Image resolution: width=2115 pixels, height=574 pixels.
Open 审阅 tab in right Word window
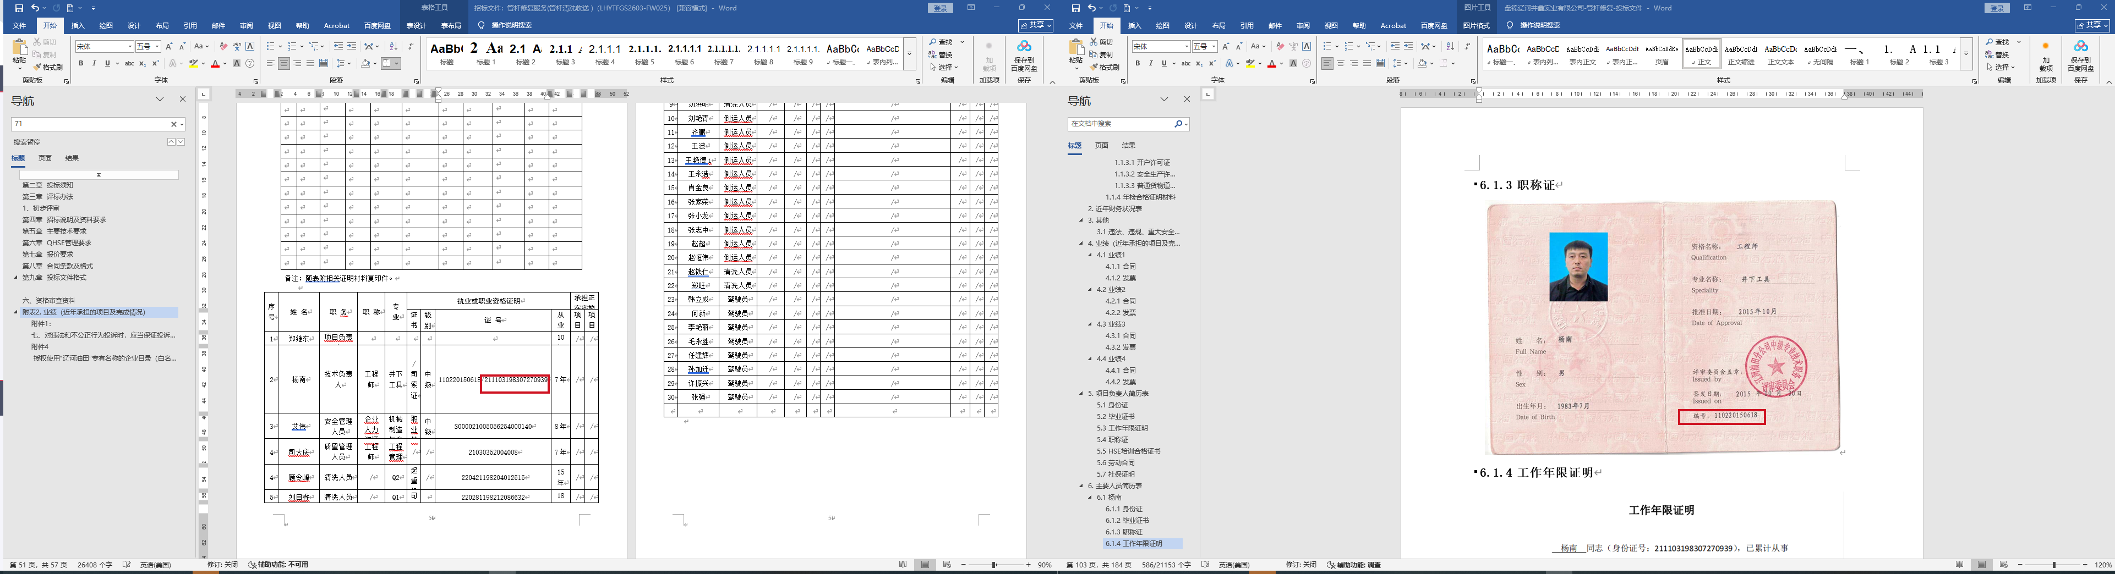pyautogui.click(x=1303, y=25)
